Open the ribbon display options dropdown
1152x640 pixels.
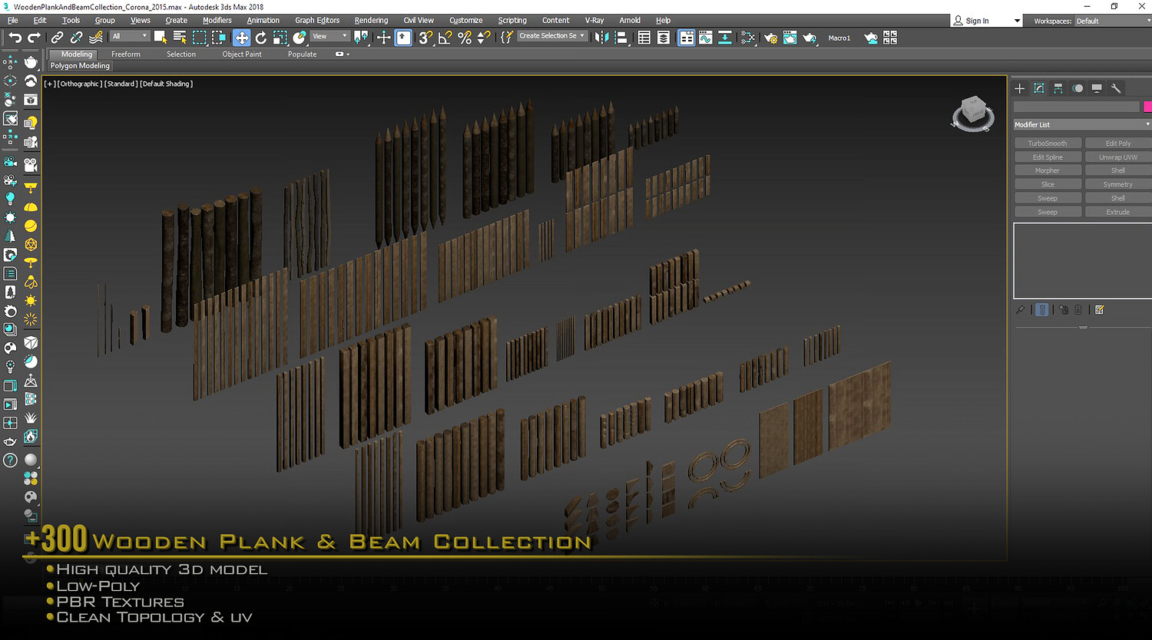coord(343,54)
